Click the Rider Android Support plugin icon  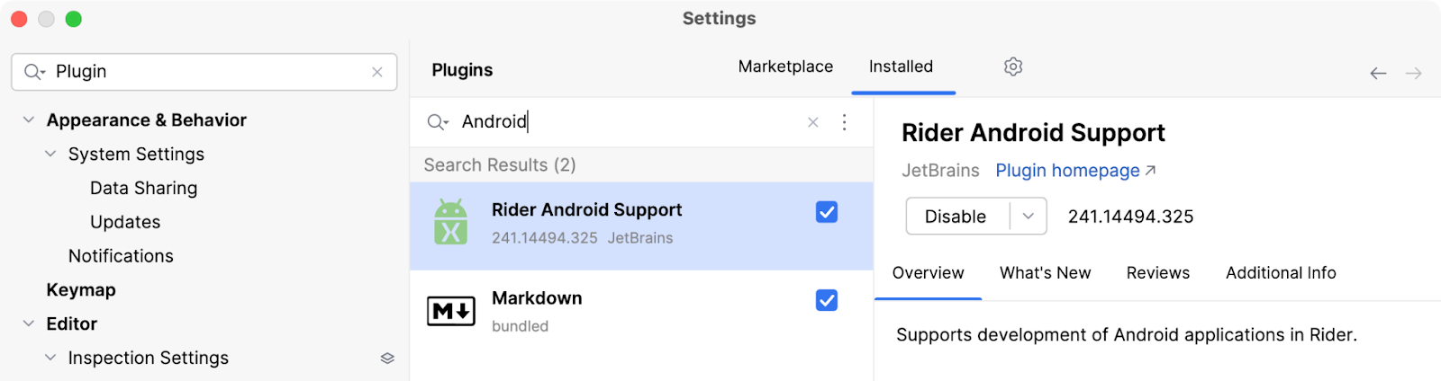coord(450,222)
